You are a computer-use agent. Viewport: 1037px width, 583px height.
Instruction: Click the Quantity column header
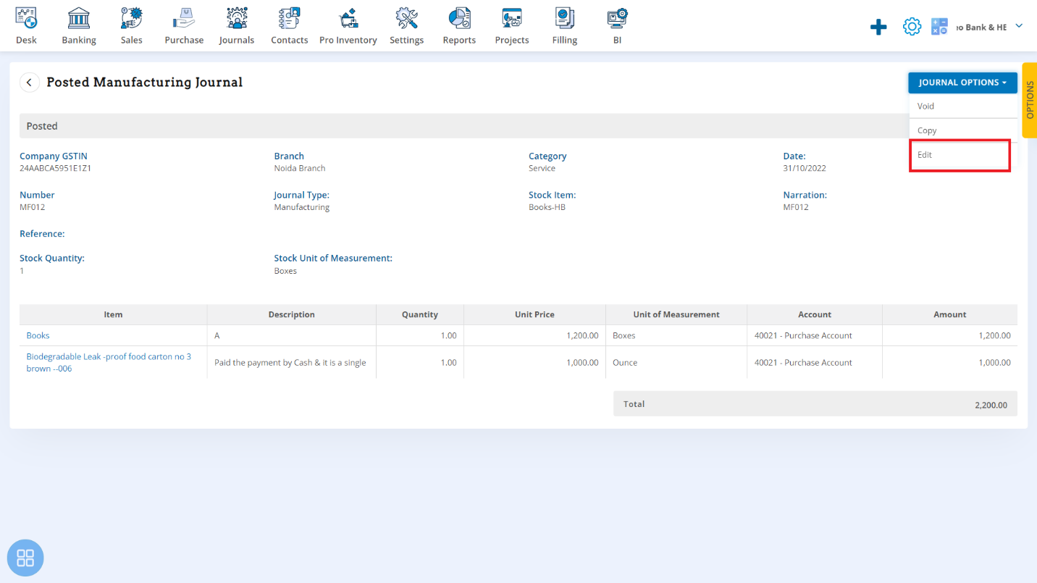pos(420,314)
